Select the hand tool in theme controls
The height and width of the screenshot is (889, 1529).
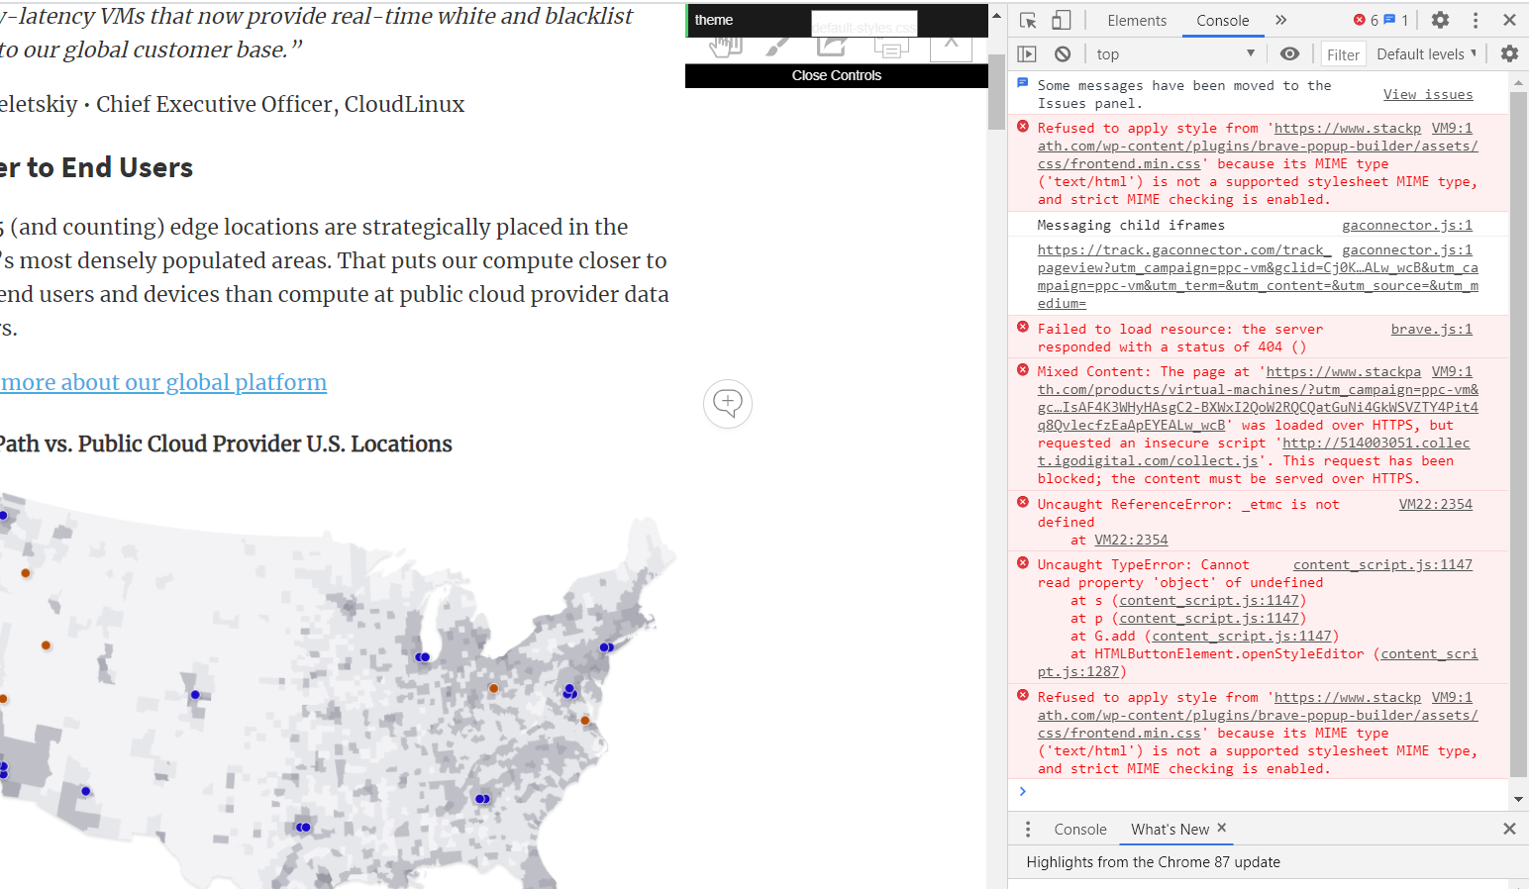pos(726,45)
